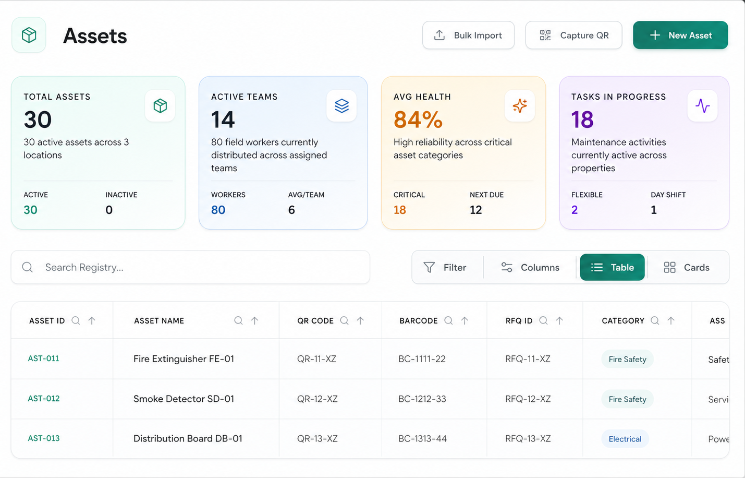Select Smoke Detector SD-01 name cell

point(184,399)
